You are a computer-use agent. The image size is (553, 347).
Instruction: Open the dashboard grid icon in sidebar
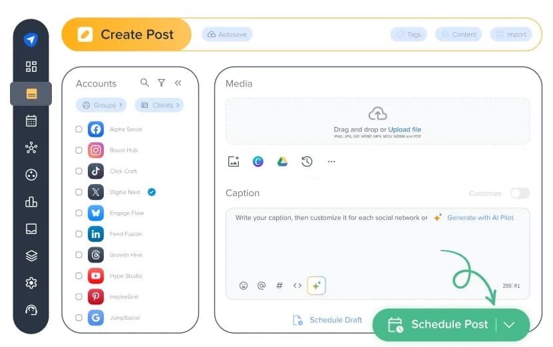pos(31,66)
